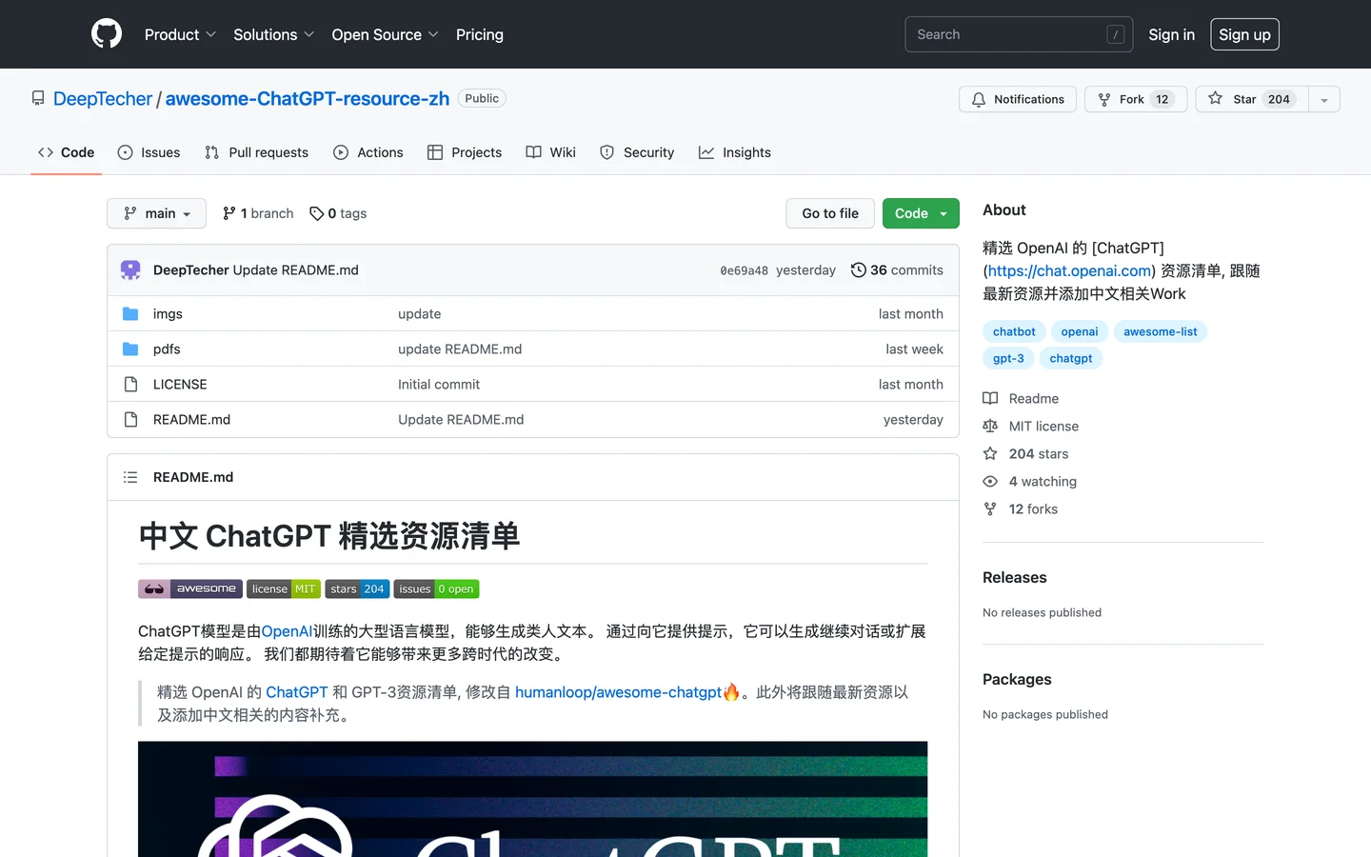
Task: Select the openai topic tag
Action: [1080, 331]
